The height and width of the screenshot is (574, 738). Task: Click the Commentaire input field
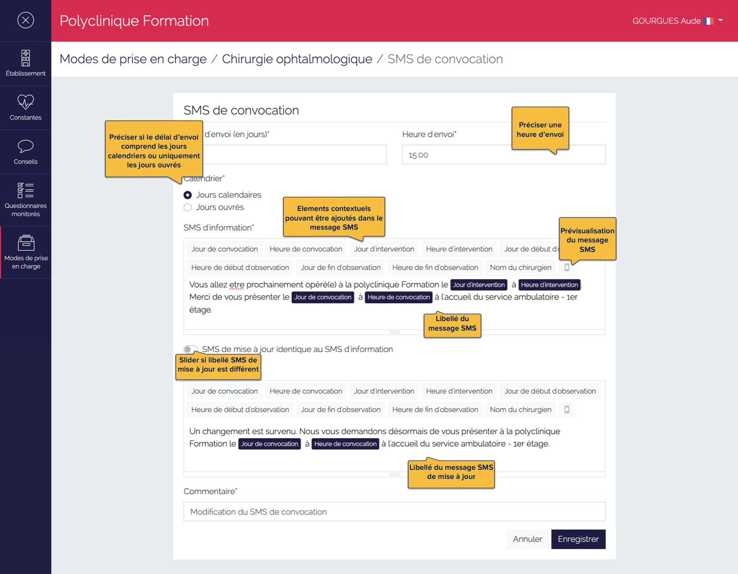(394, 512)
